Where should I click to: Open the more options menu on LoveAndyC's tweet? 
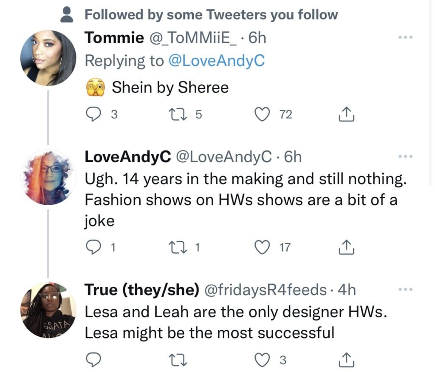(x=405, y=156)
